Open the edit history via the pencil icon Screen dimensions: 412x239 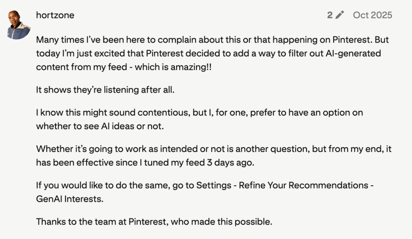tap(339, 14)
